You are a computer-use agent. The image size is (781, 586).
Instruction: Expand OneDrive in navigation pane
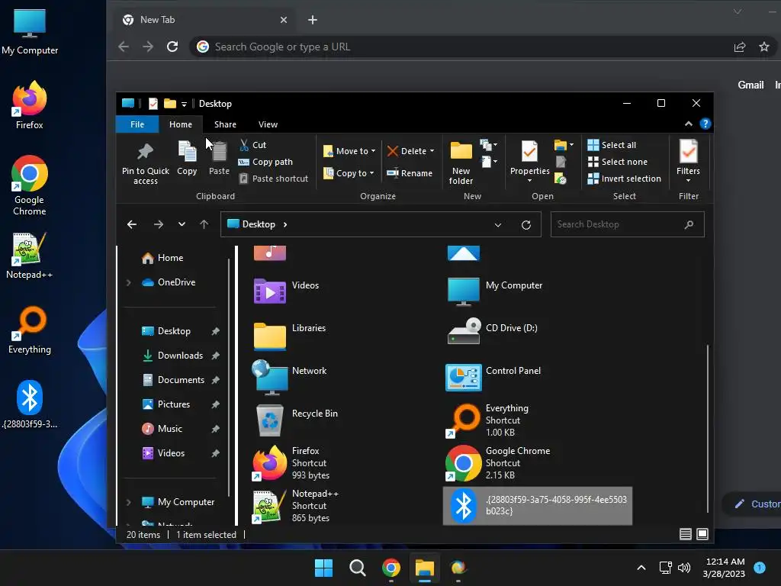128,282
